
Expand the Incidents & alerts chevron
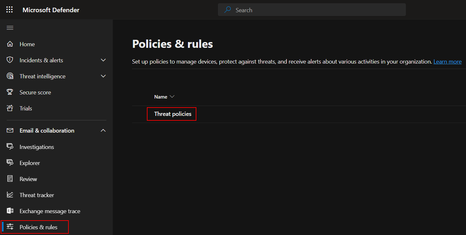(103, 60)
